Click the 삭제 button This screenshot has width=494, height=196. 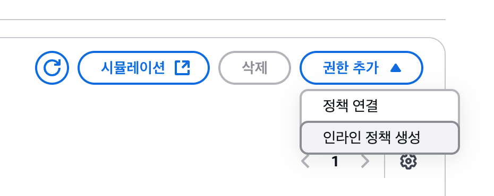click(254, 68)
